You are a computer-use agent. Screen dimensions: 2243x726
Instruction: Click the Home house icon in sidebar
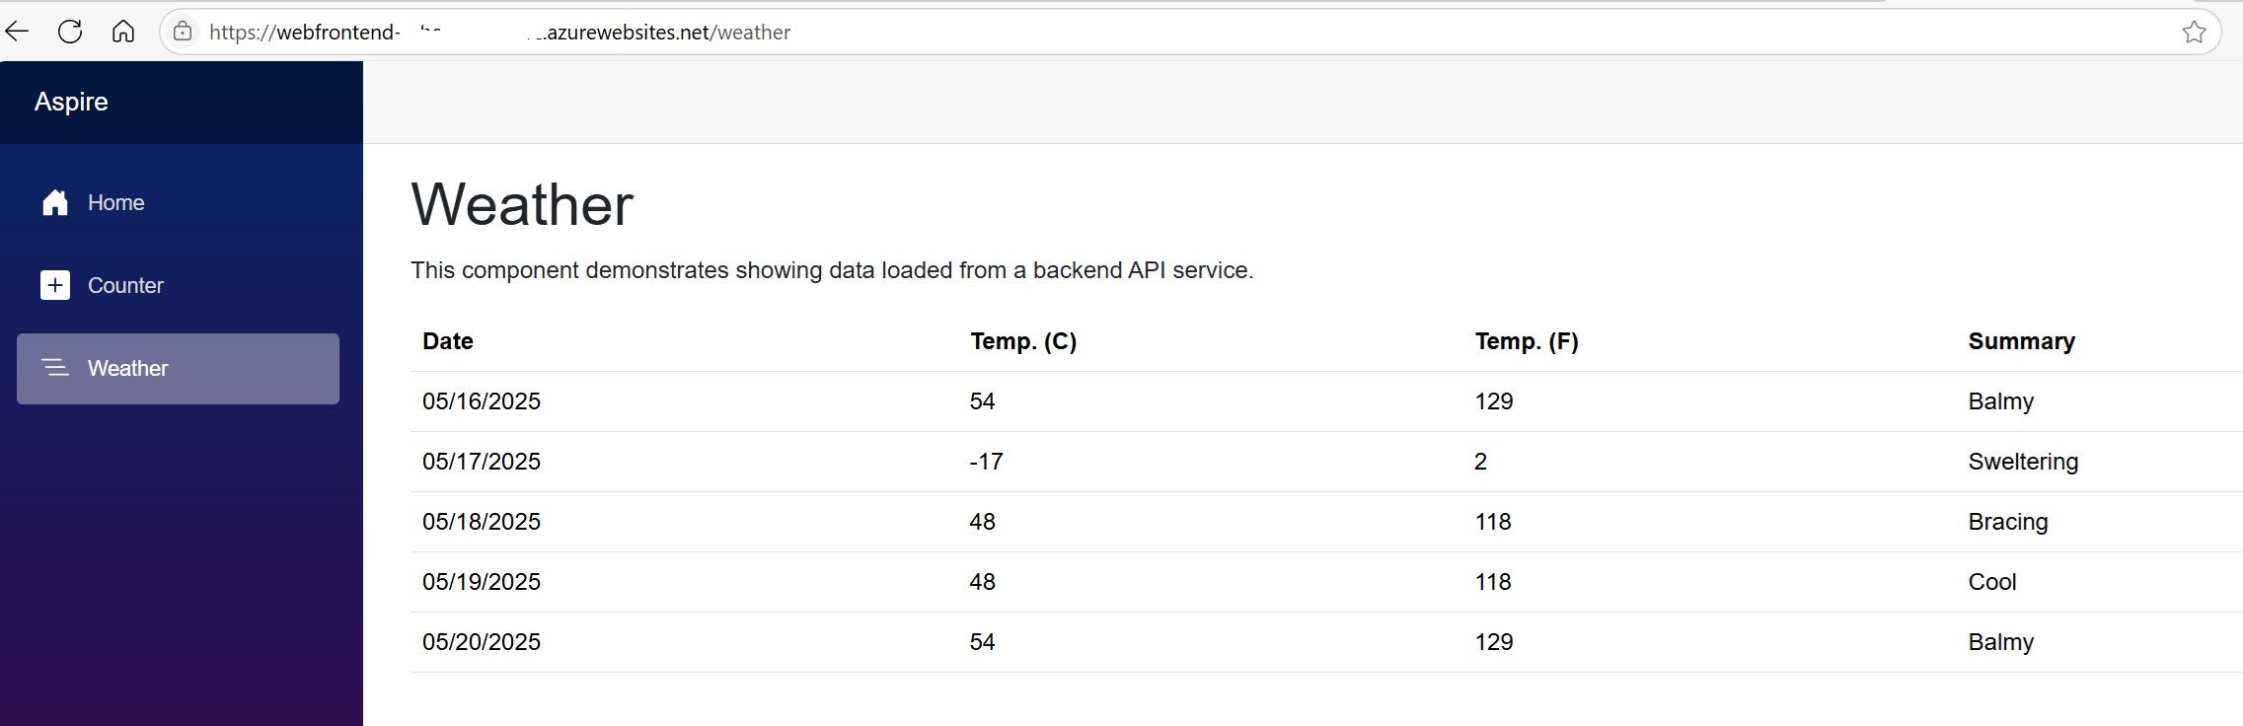55,202
